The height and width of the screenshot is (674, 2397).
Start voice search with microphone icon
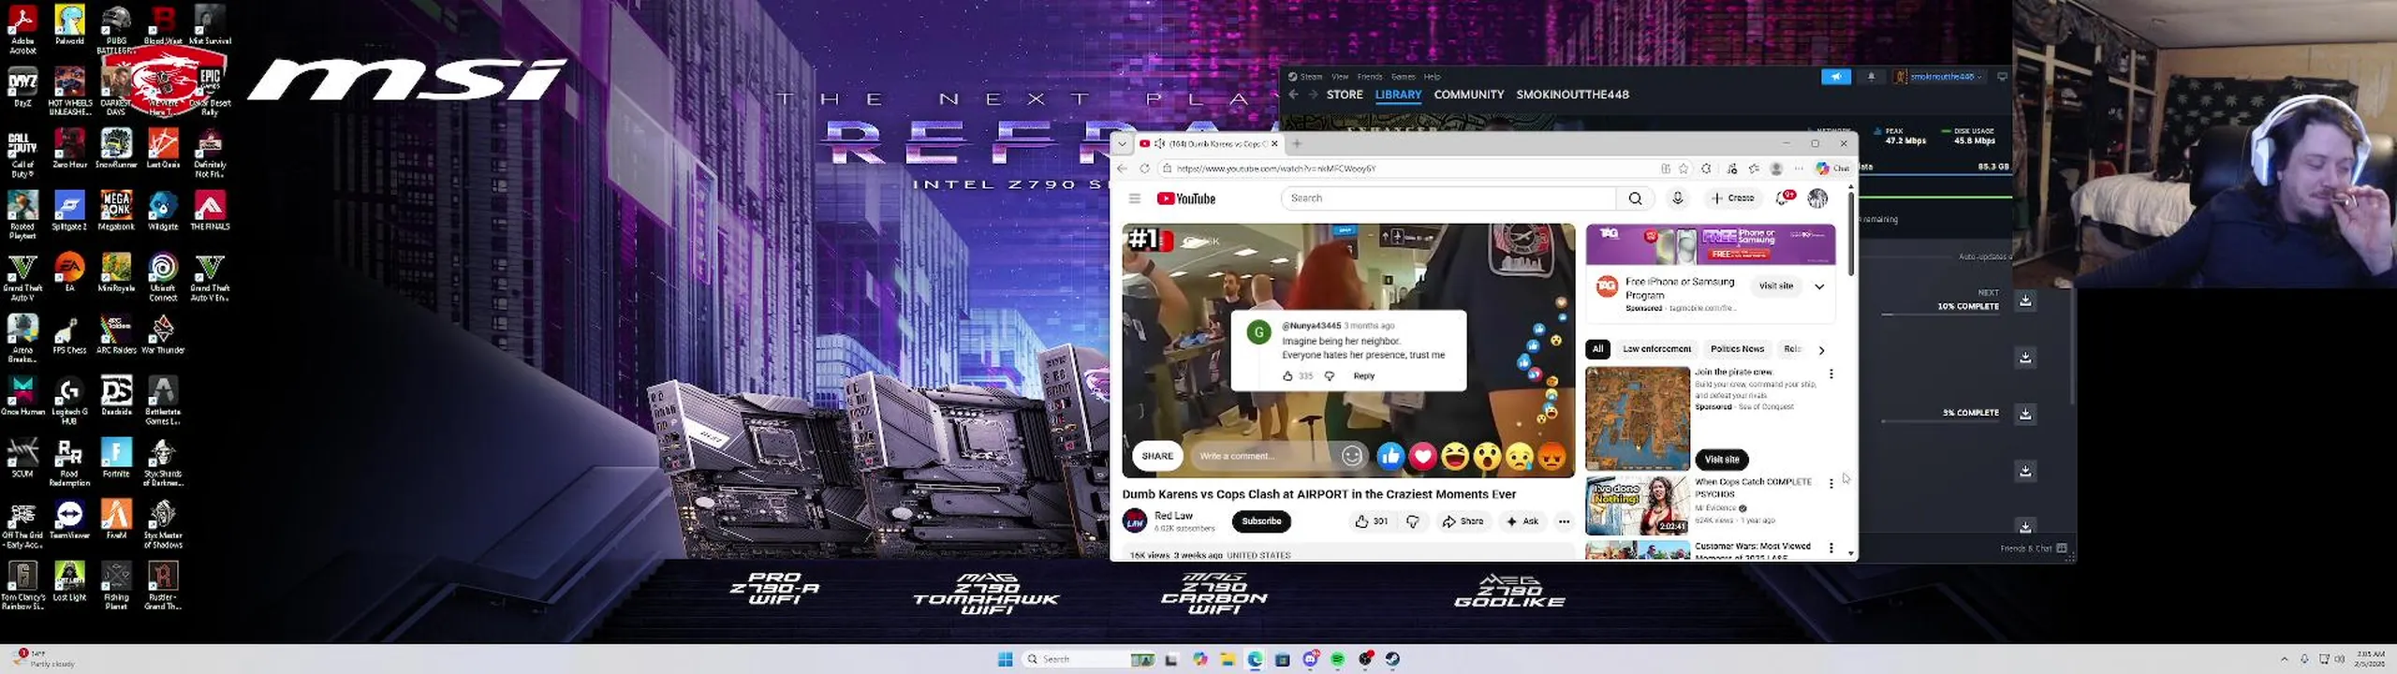[1677, 198]
